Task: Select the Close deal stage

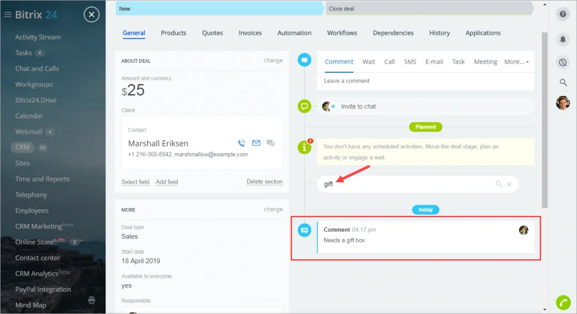Action: point(429,8)
